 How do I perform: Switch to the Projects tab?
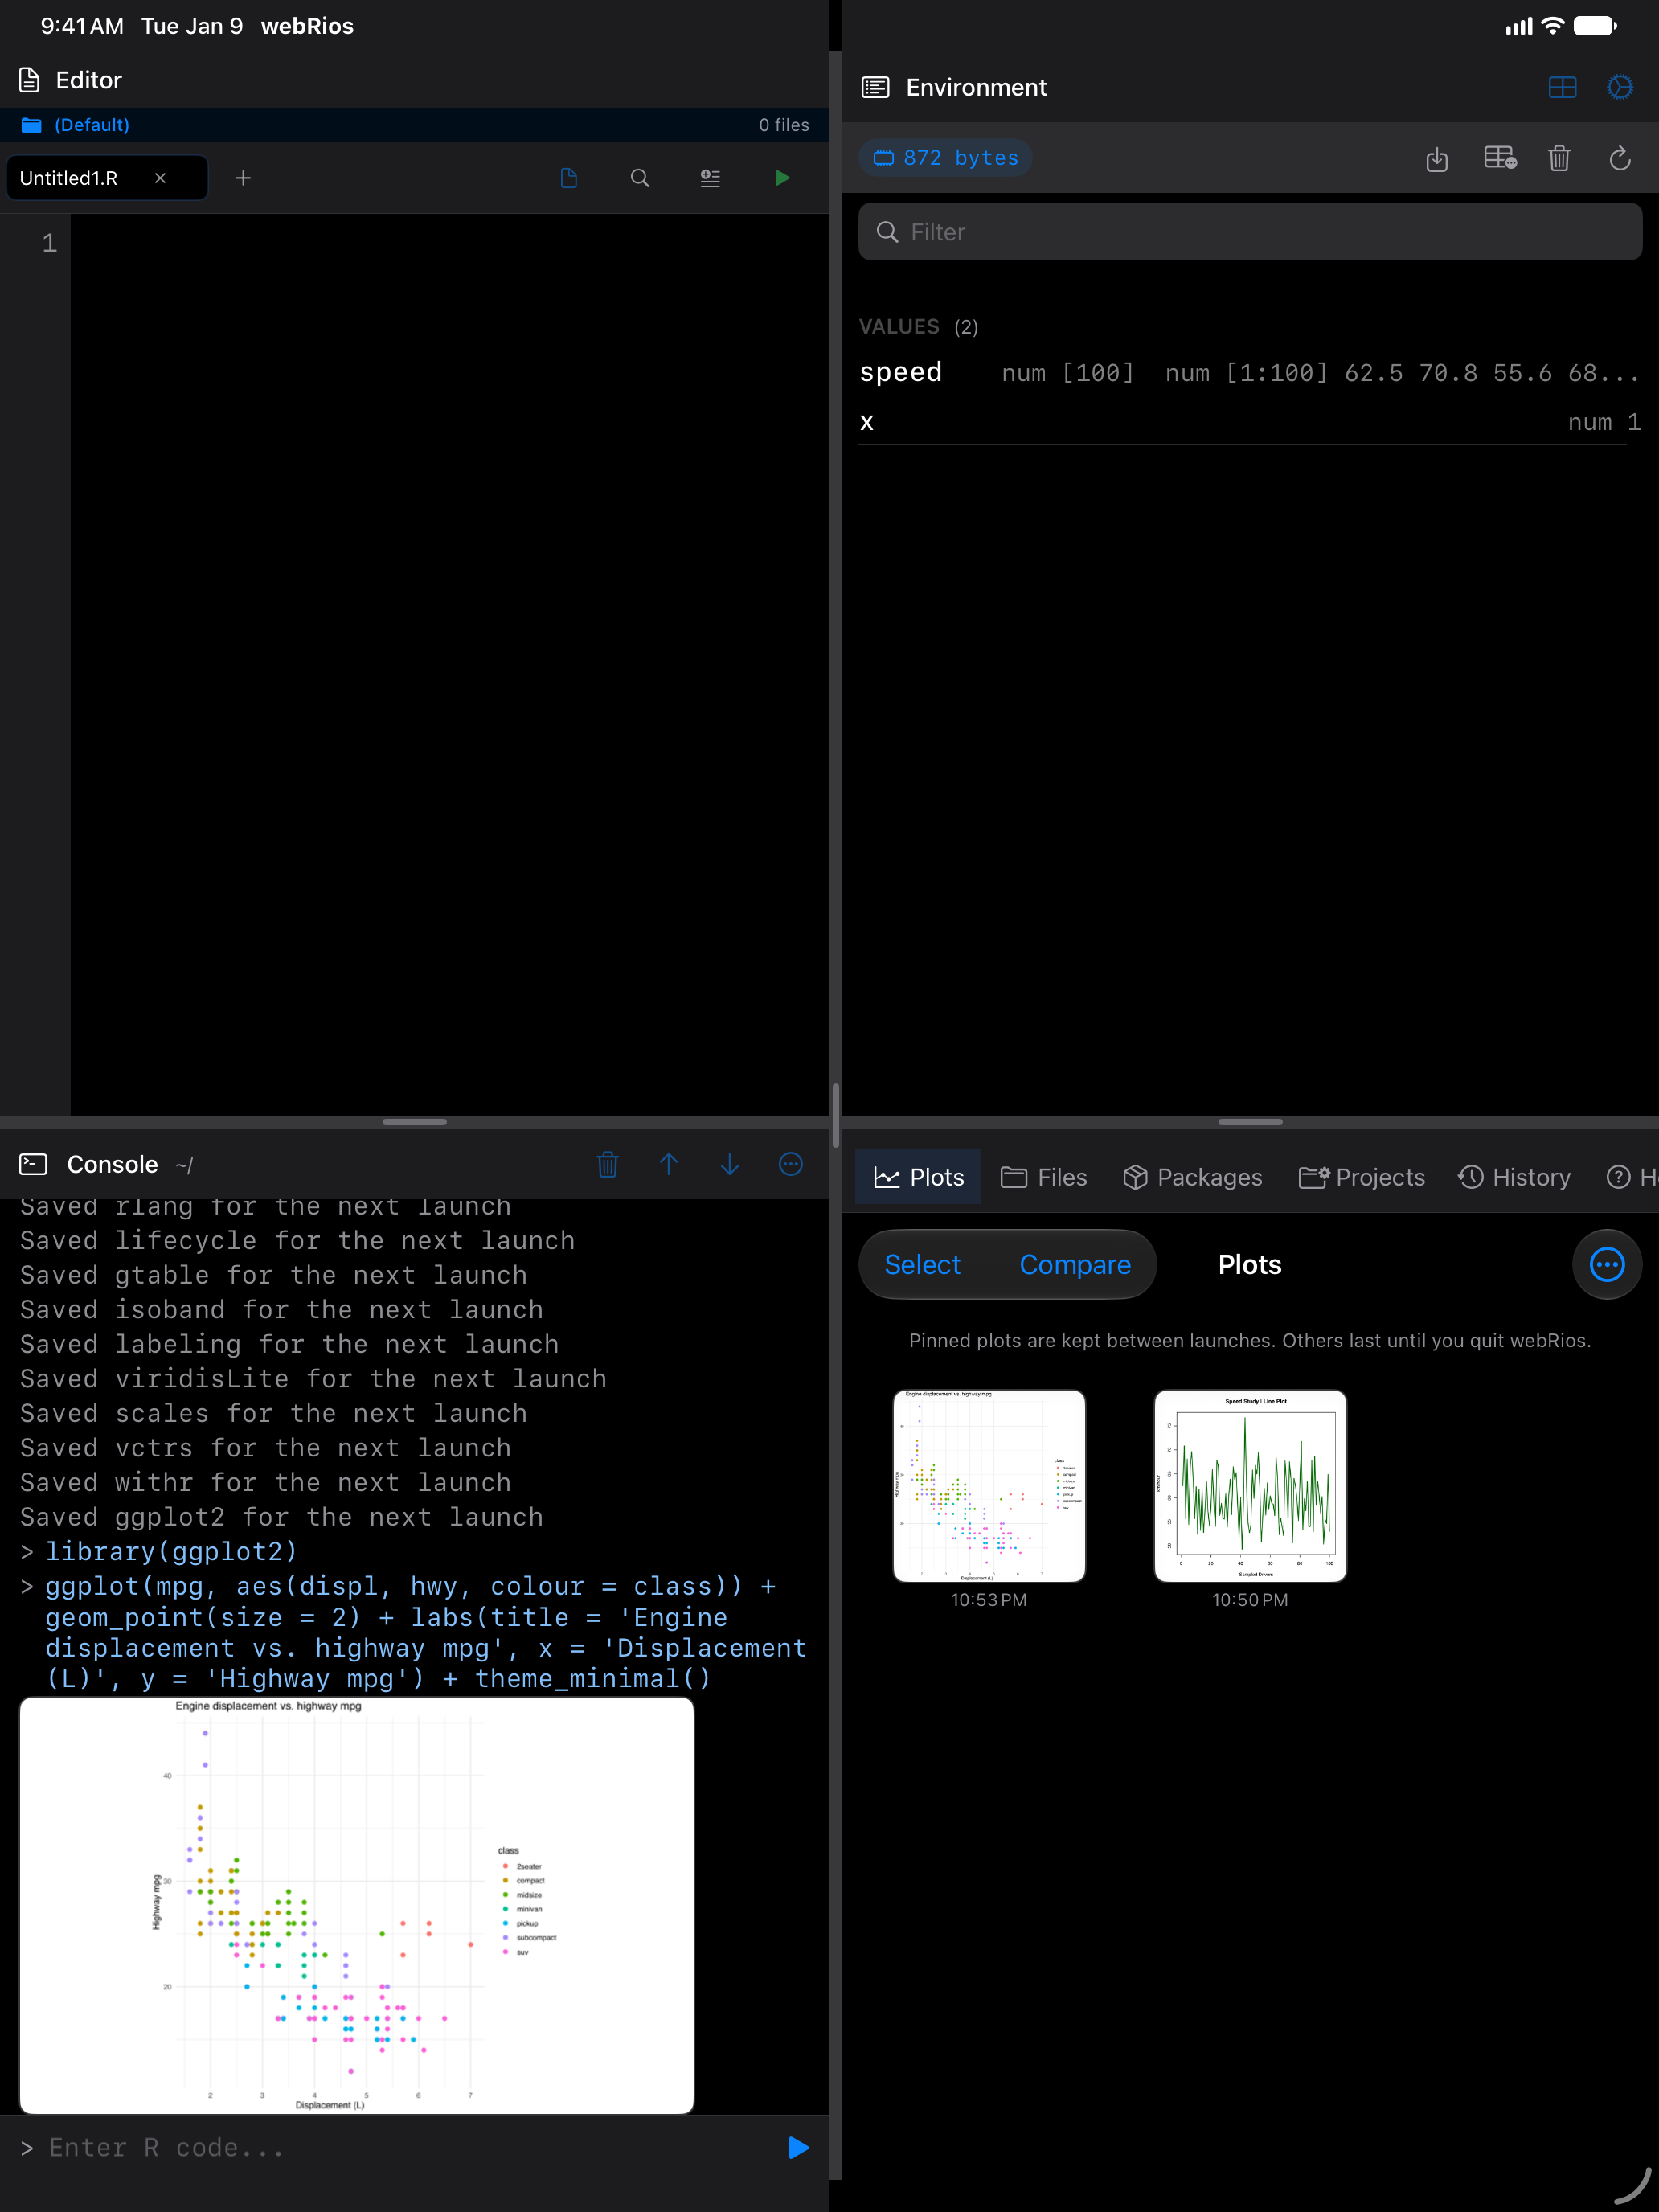click(1361, 1177)
